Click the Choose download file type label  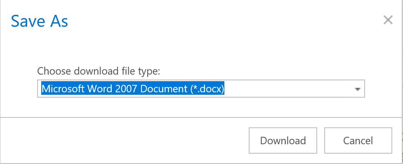99,71
